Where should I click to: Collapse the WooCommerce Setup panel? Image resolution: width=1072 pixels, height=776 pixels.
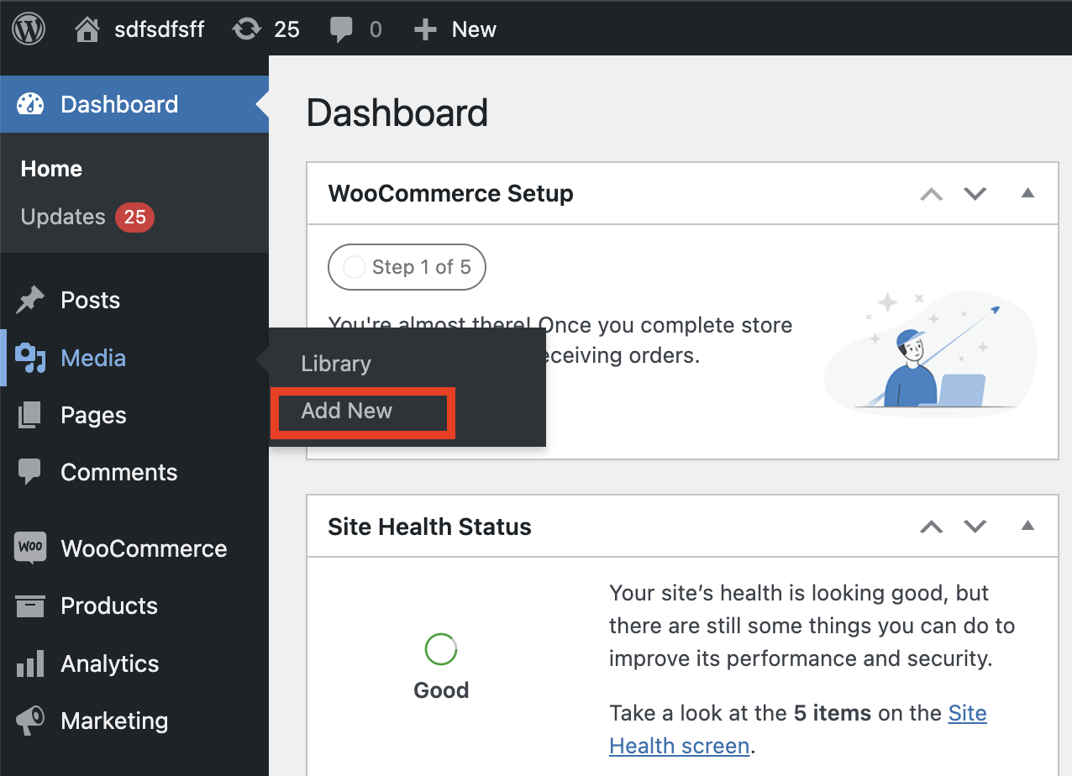pos(1027,193)
